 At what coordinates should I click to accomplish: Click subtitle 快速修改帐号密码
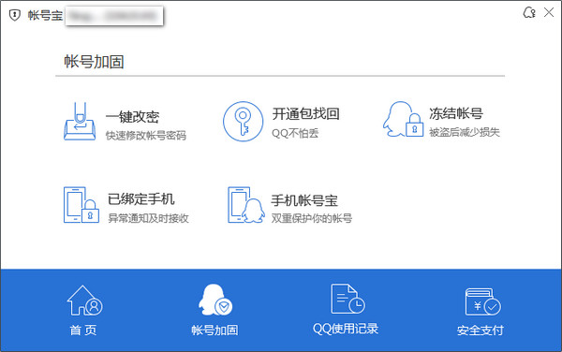point(146,136)
